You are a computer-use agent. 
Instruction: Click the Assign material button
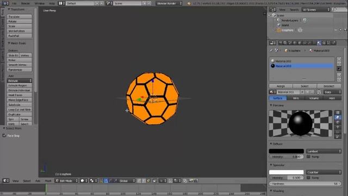[281, 86]
